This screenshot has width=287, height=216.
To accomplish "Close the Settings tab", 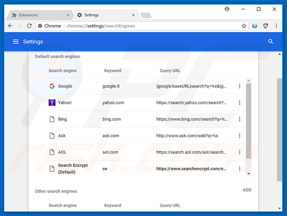I will [133, 15].
